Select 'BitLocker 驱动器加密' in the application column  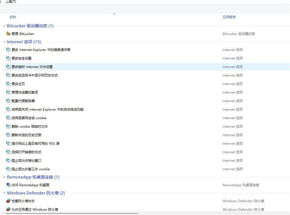point(239,34)
